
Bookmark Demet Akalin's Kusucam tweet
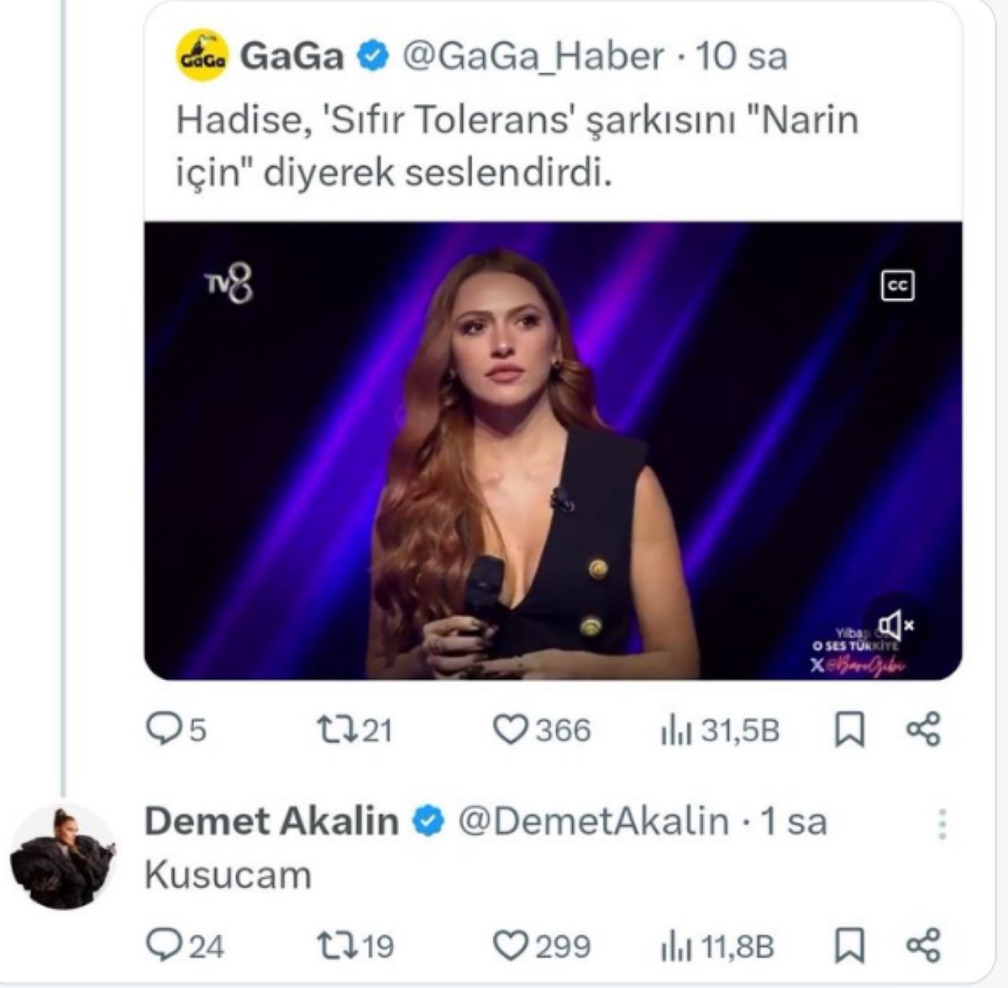(x=848, y=946)
